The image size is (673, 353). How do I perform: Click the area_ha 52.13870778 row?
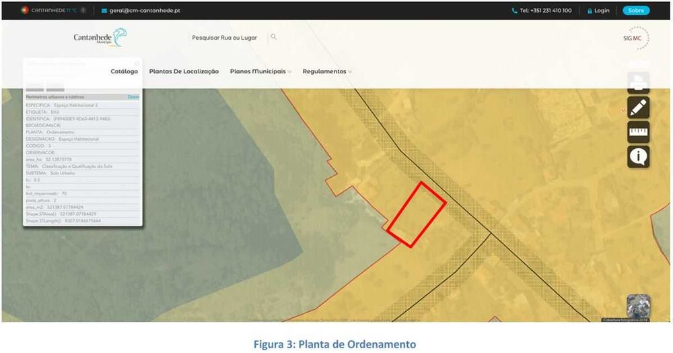pos(82,160)
